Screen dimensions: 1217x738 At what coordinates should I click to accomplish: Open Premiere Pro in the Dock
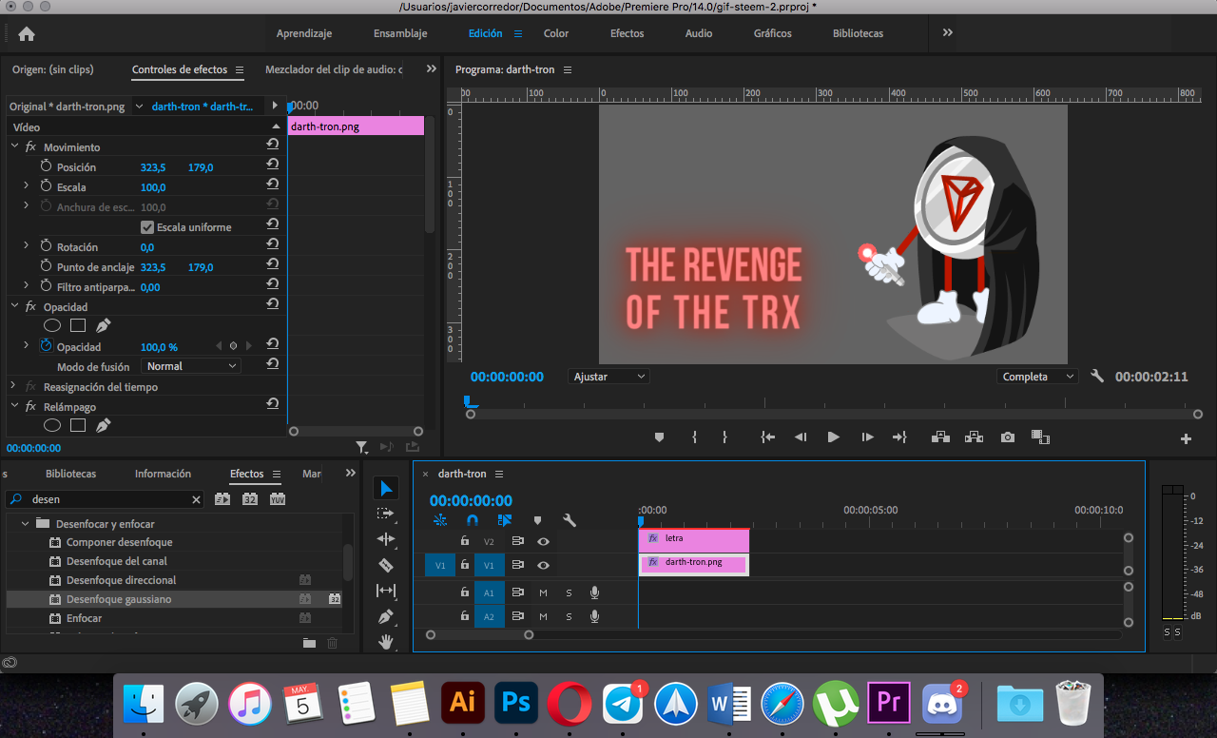tap(889, 703)
